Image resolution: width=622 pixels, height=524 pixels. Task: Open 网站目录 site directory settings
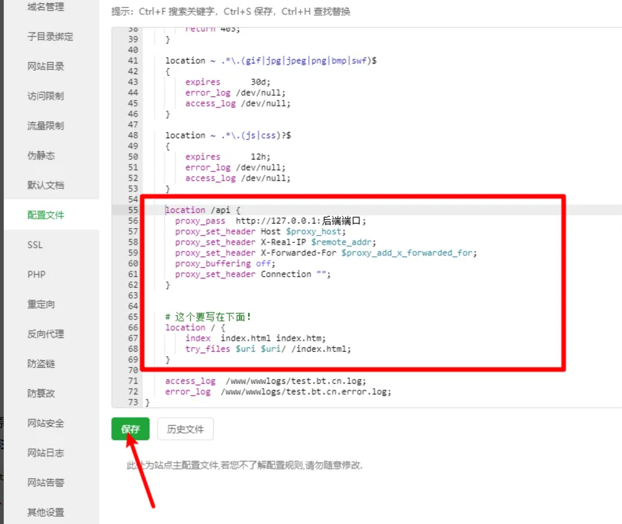point(45,66)
